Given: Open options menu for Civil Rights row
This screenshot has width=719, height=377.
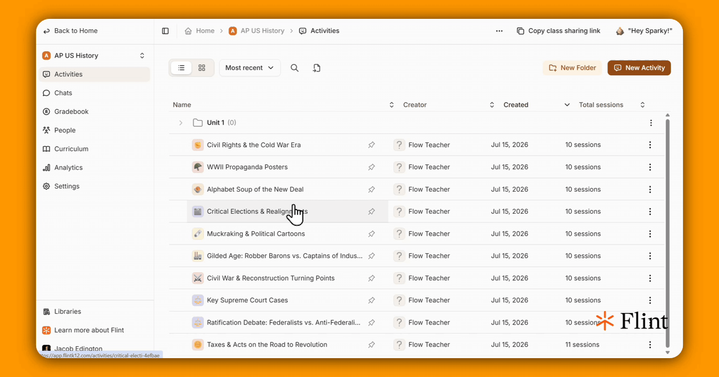Looking at the screenshot, I should point(650,145).
